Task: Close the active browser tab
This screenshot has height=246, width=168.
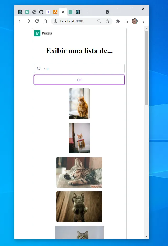Action: click(x=63, y=12)
